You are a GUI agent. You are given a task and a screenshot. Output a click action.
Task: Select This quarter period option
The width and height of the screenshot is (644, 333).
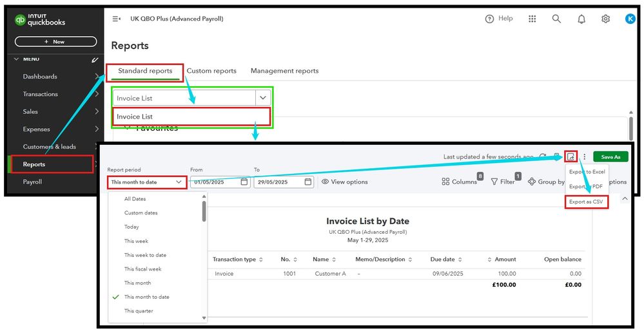[139, 311]
